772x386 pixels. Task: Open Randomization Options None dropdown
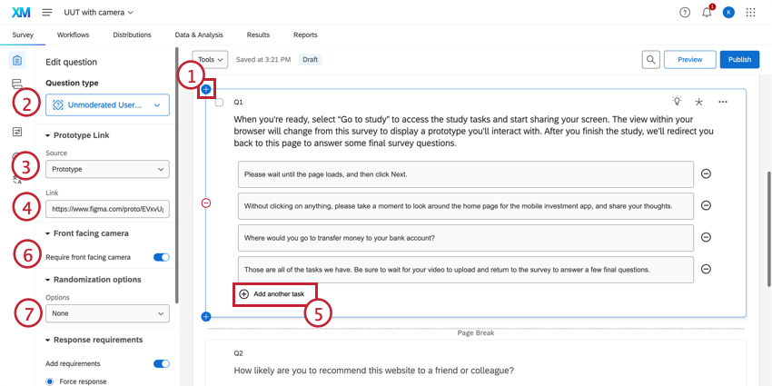(107, 313)
